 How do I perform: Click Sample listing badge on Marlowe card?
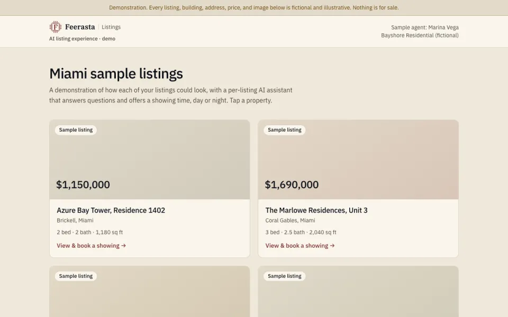click(x=285, y=130)
